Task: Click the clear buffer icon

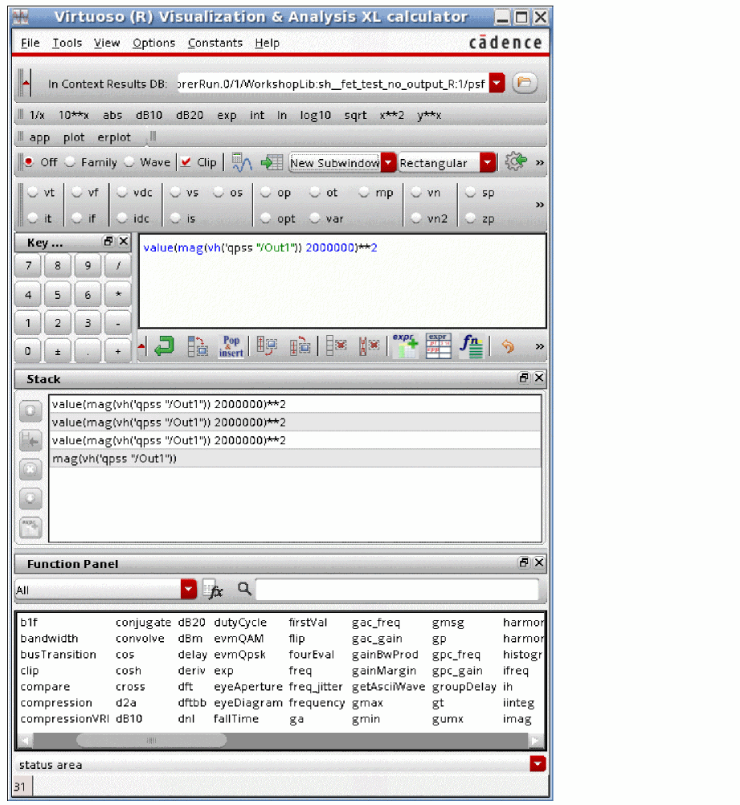Action: [x=337, y=345]
